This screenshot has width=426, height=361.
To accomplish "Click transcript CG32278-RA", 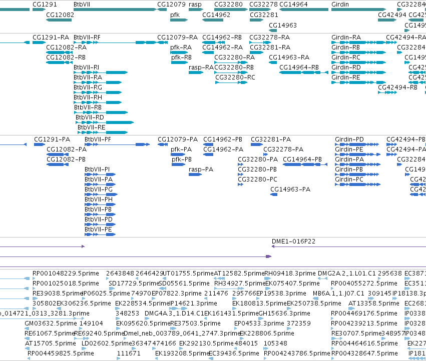I will click(x=260, y=42).
